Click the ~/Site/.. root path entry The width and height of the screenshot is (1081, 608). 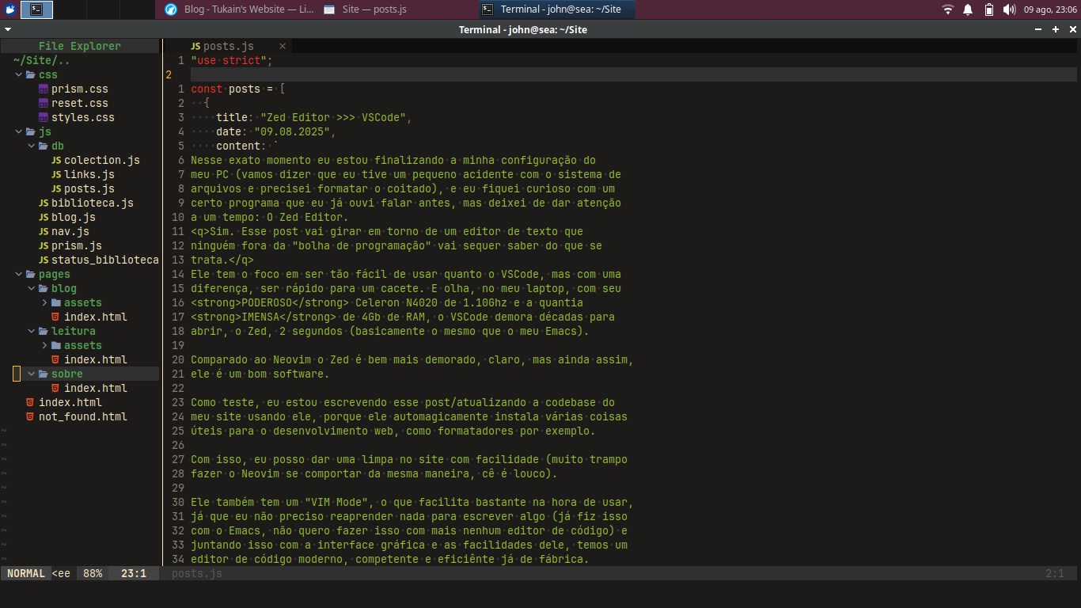tap(41, 60)
